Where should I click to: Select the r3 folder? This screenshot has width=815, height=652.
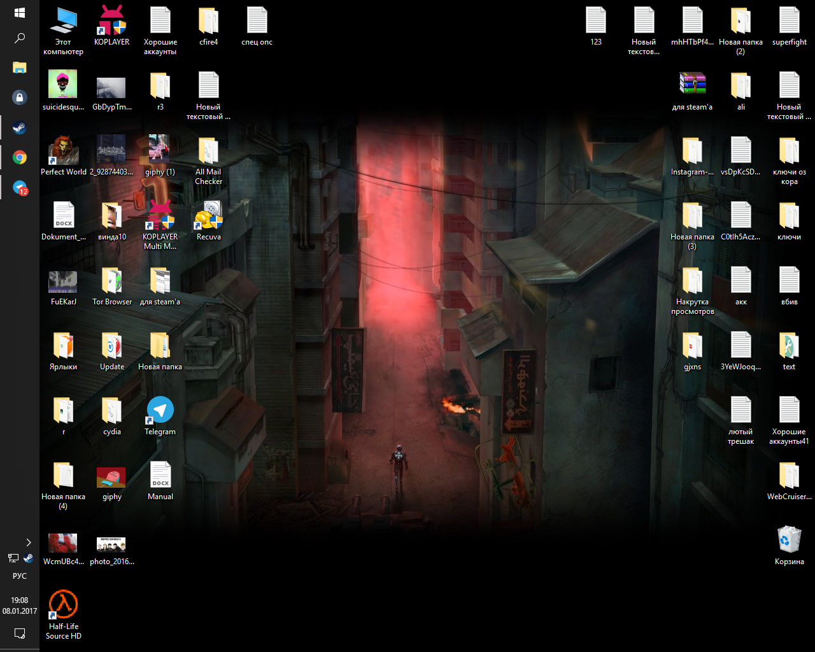point(160,91)
